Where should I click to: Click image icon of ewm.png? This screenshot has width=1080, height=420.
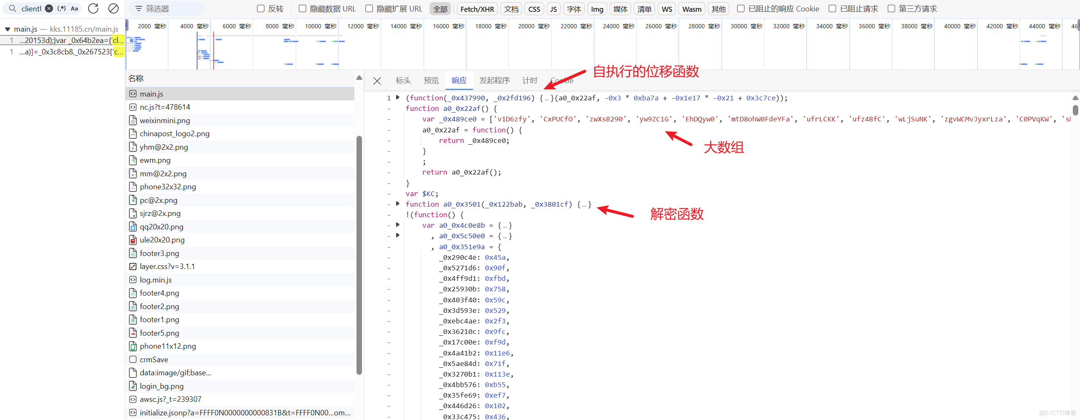click(x=133, y=160)
